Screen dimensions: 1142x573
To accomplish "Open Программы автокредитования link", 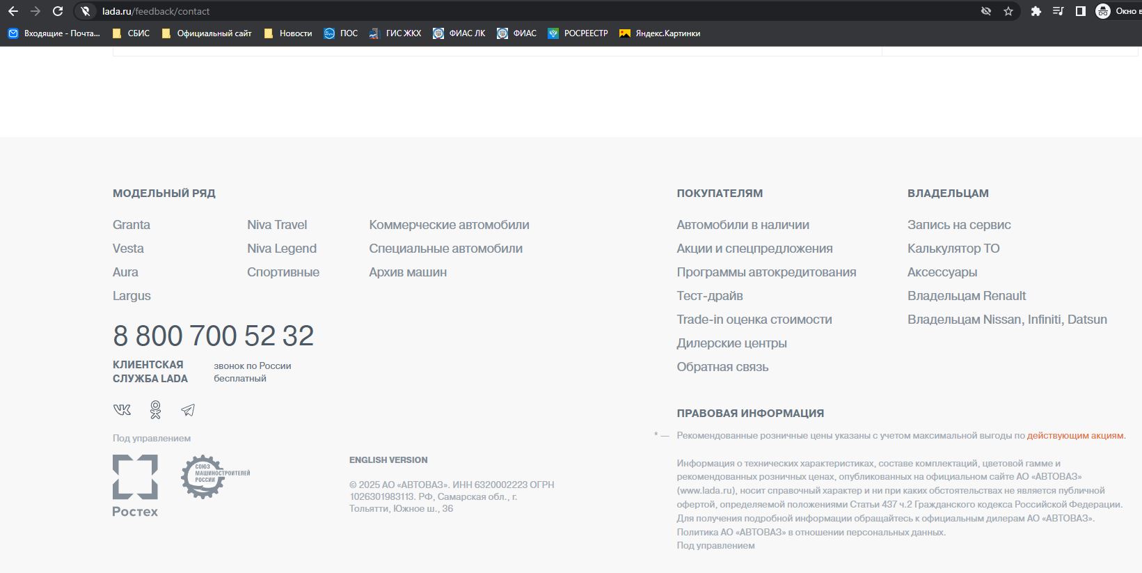I will click(x=766, y=272).
